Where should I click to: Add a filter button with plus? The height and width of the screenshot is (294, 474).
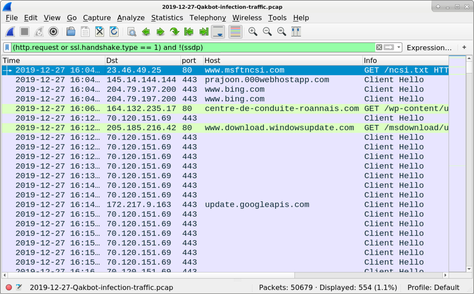[464, 48]
